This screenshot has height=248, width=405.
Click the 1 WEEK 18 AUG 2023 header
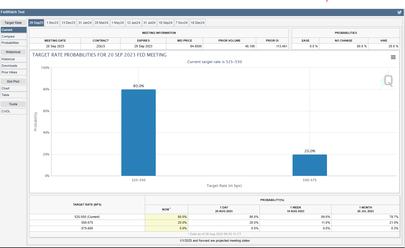(x=296, y=209)
